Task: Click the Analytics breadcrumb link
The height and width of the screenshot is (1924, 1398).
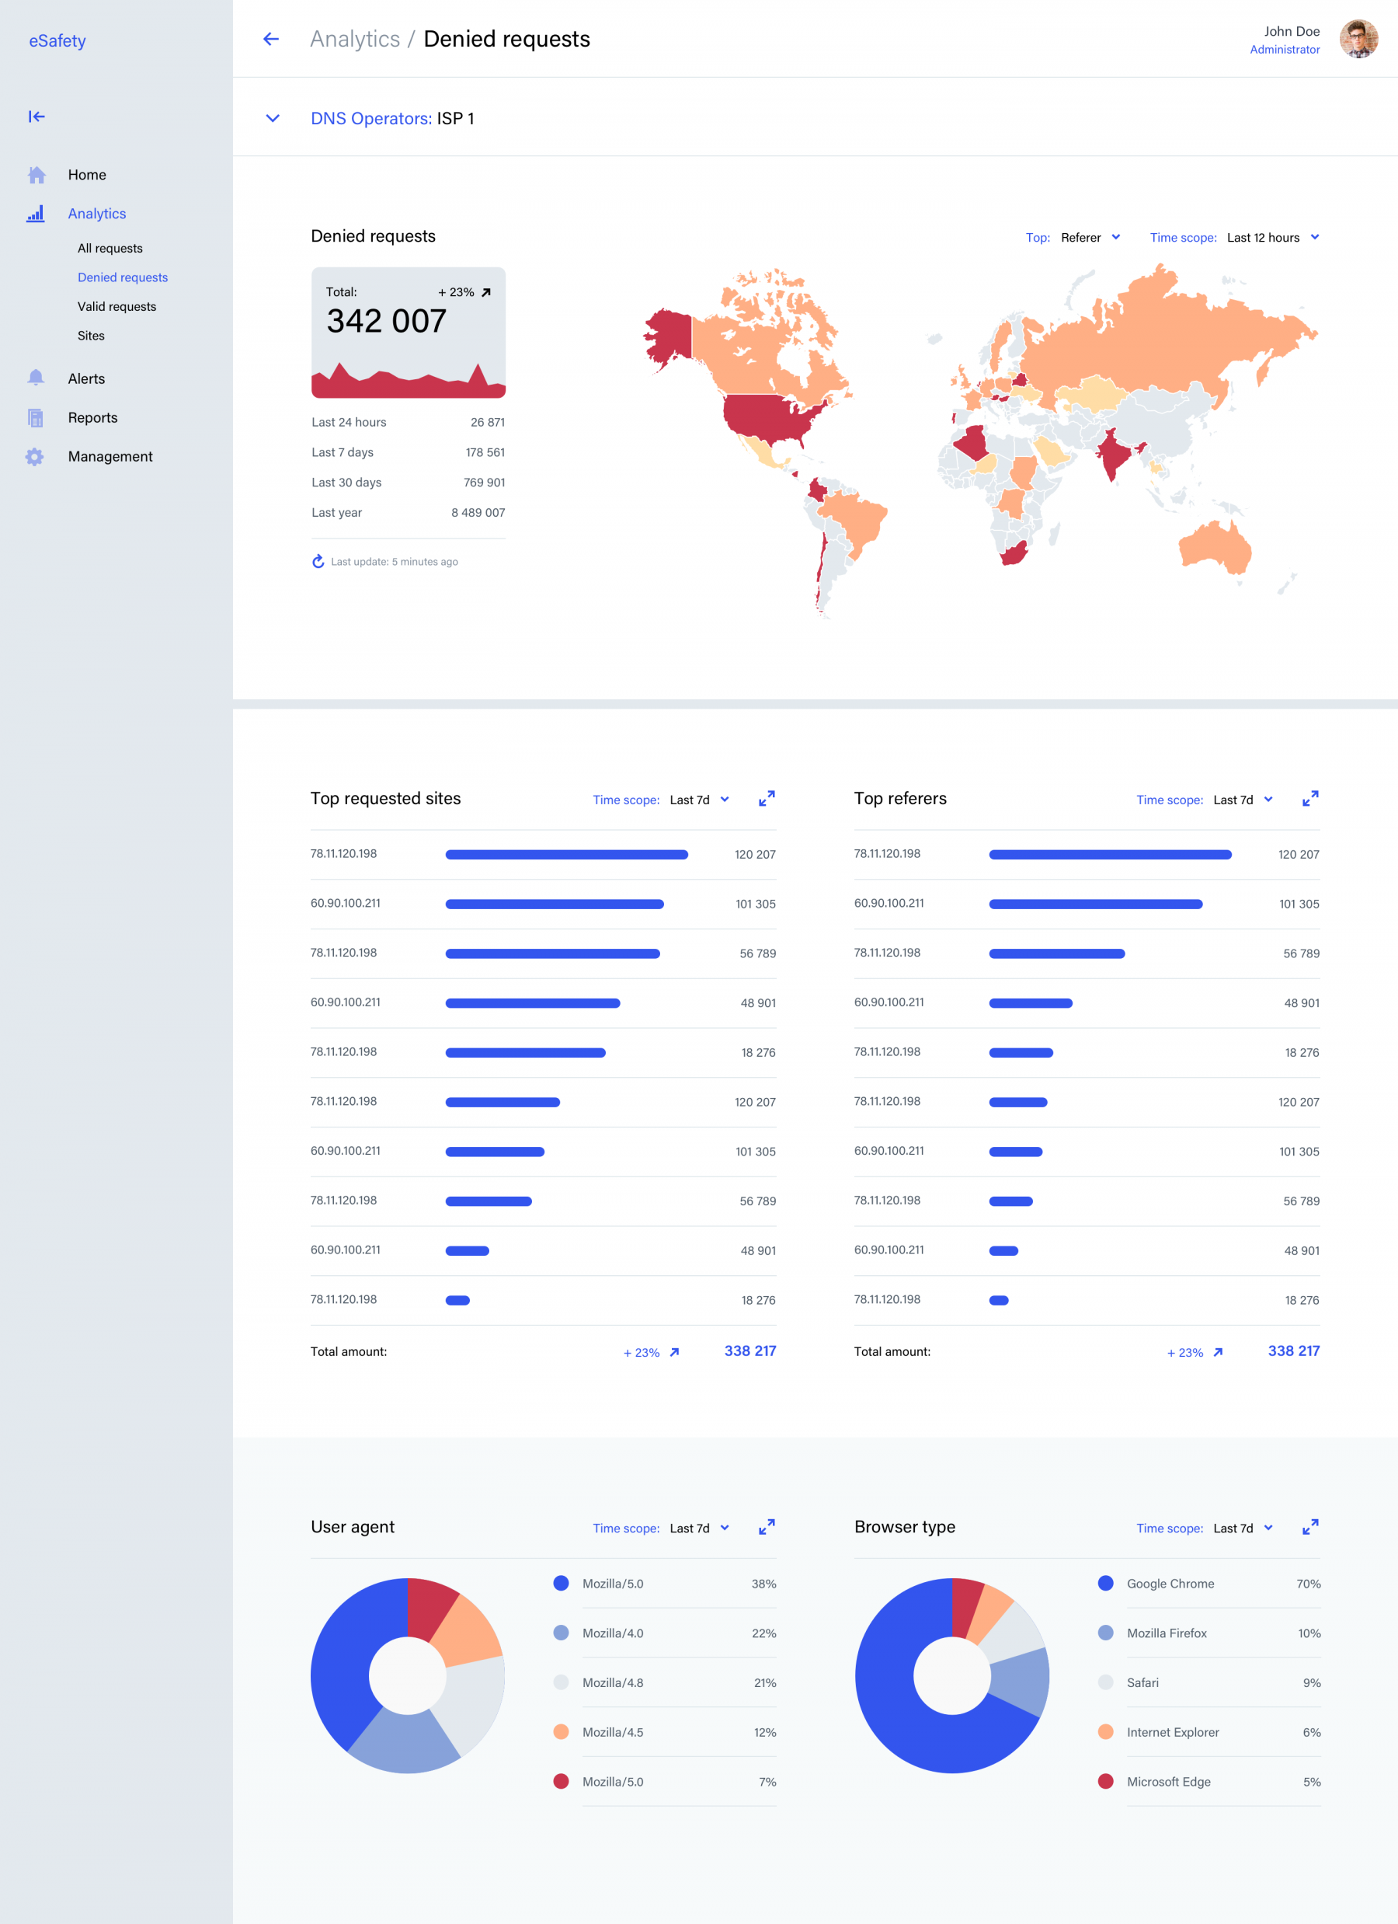Action: pyautogui.click(x=354, y=39)
